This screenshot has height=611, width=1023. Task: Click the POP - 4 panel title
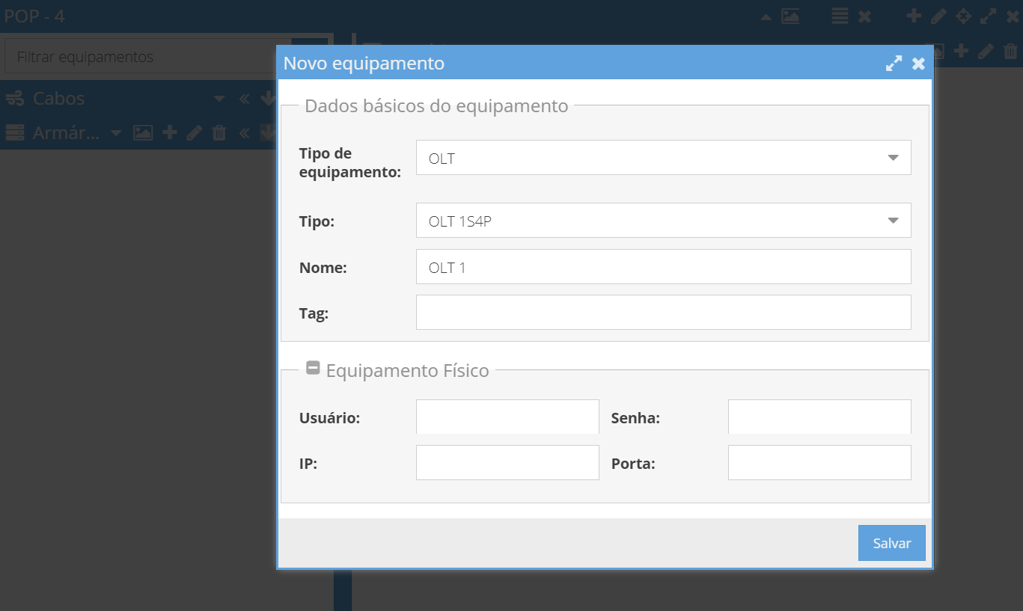34,16
